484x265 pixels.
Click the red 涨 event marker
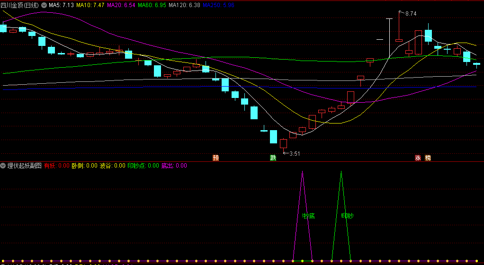pyautogui.click(x=418, y=158)
